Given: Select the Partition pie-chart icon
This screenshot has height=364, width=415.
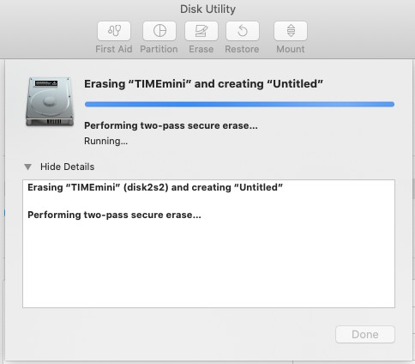Looking at the screenshot, I should coord(159,31).
